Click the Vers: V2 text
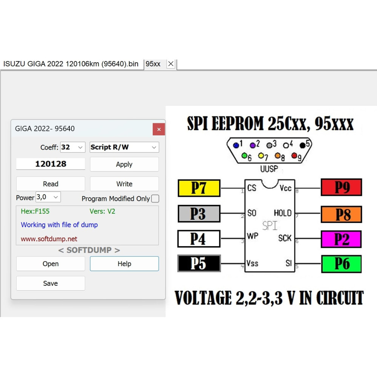Screen dimensions: 377x377 pos(103,211)
